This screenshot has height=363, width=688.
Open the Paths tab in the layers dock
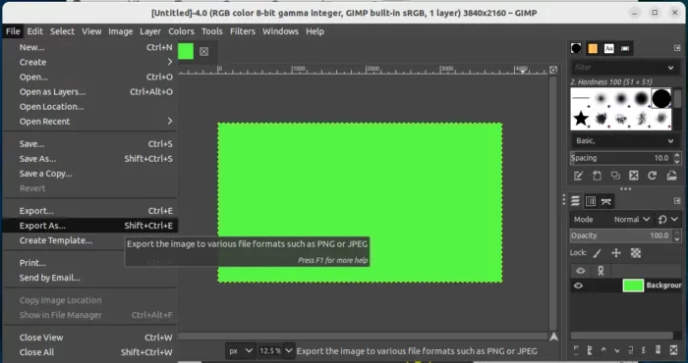pos(606,201)
